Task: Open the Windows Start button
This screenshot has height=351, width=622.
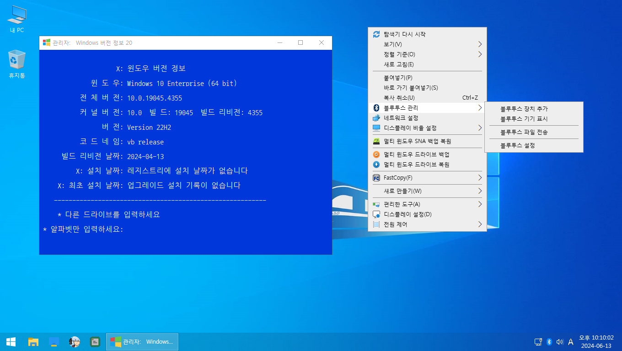Action: [11, 342]
